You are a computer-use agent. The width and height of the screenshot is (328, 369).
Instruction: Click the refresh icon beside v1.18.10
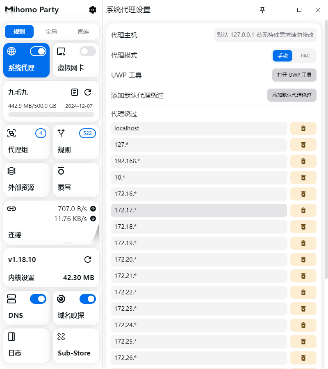click(88, 260)
